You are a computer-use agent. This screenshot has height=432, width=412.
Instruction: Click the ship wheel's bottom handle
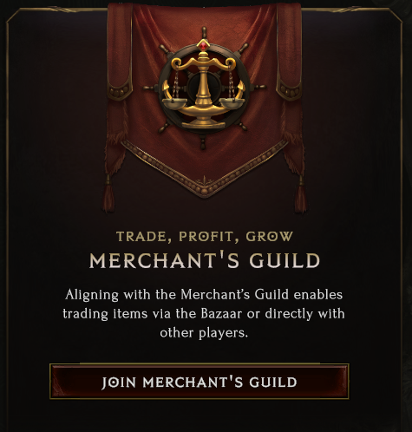pos(204,143)
